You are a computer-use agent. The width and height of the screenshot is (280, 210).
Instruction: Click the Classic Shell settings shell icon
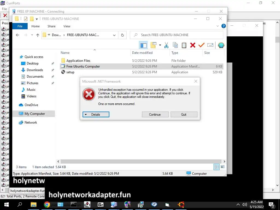coord(221,45)
